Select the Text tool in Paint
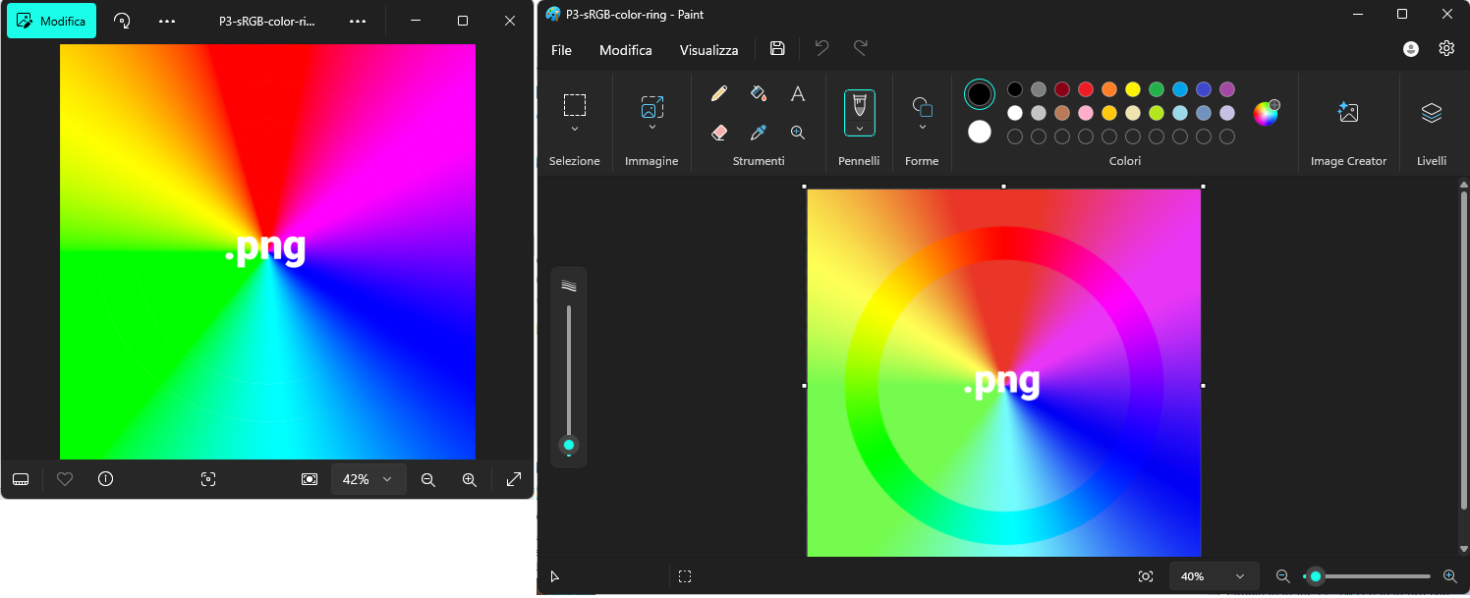The image size is (1470, 598). (x=798, y=93)
